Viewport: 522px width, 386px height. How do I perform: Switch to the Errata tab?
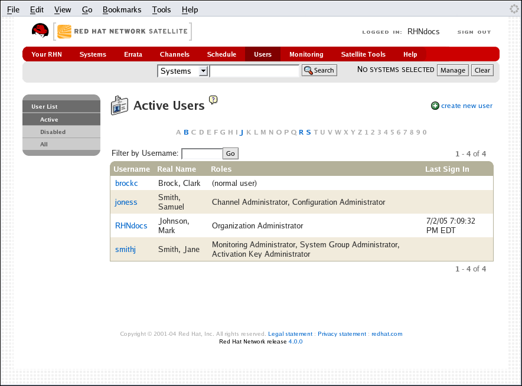click(x=133, y=54)
